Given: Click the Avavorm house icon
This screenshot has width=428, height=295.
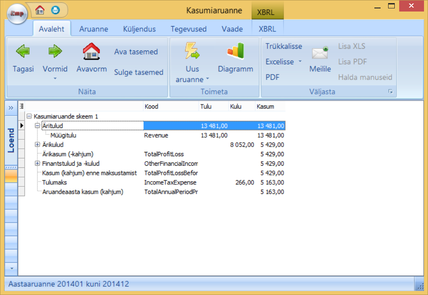Looking at the screenshot, I should [x=91, y=52].
